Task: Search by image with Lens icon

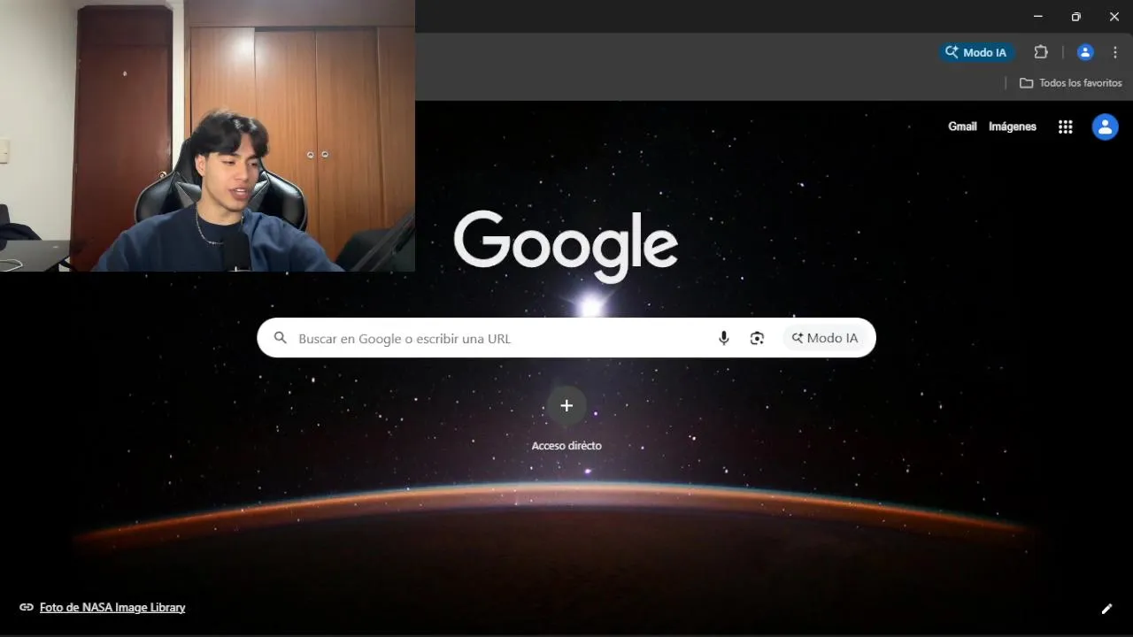Action: [757, 338]
